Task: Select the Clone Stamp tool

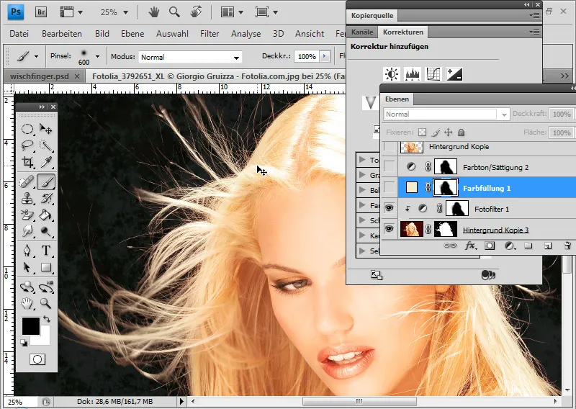Action: pos(27,199)
